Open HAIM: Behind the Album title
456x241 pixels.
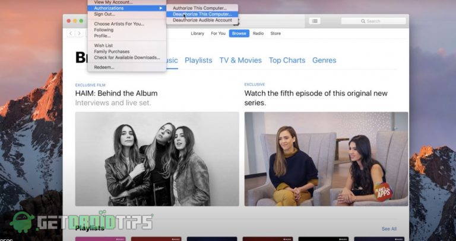coord(116,94)
